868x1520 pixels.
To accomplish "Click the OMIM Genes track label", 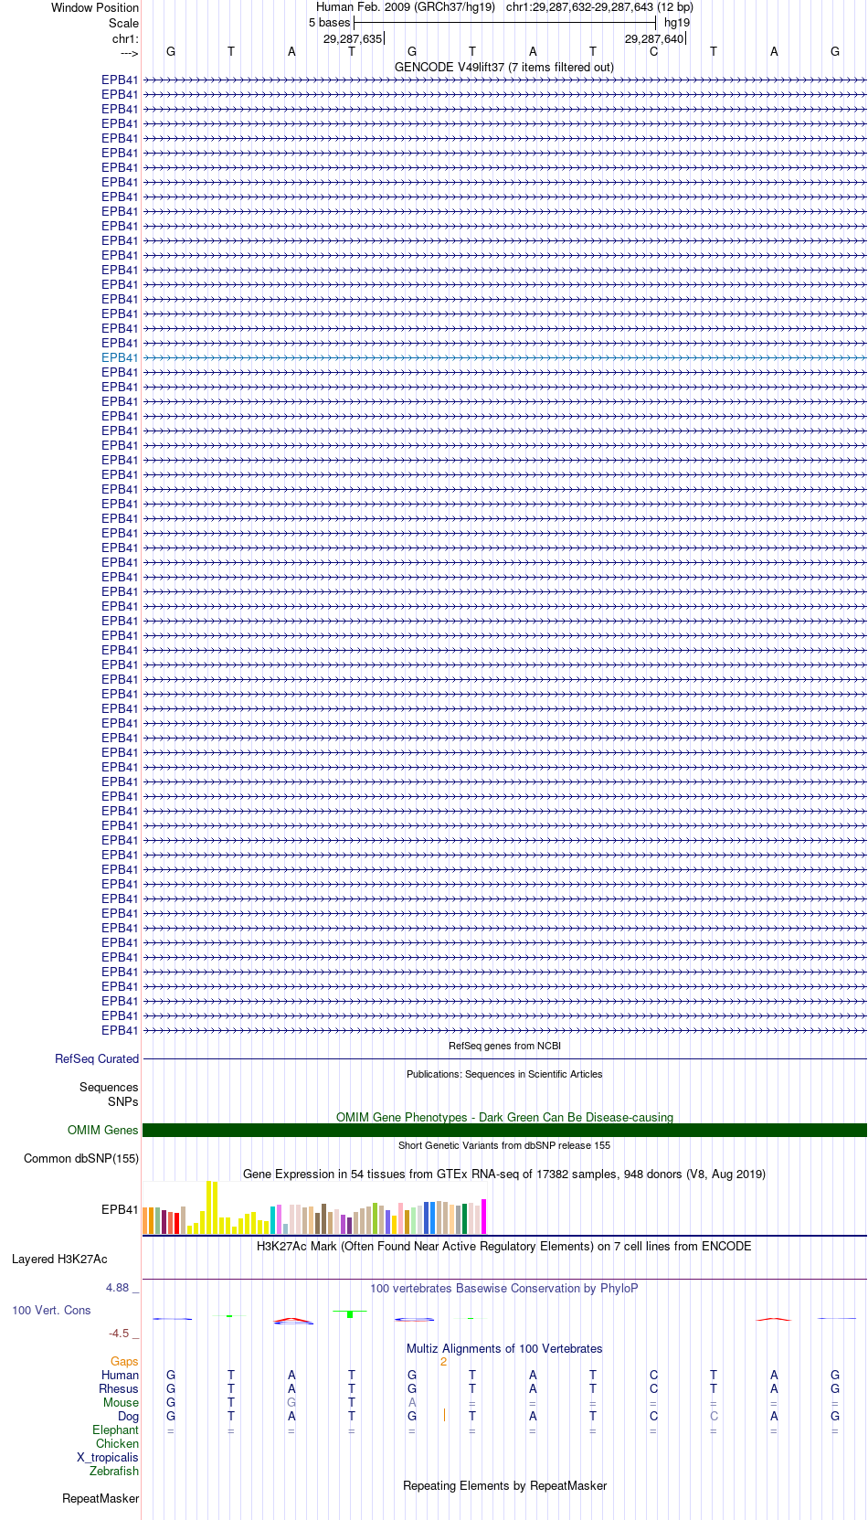I will coord(103,1130).
